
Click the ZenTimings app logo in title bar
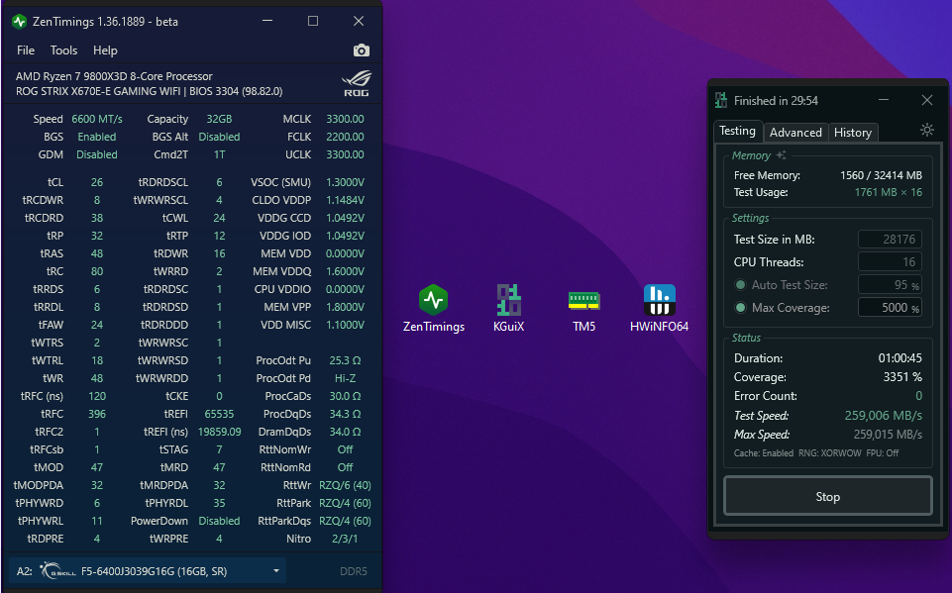[x=20, y=22]
